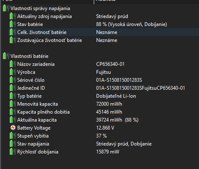Click Neznáme value in Celk. životnosť row
The image size is (199, 169).
(107, 32)
